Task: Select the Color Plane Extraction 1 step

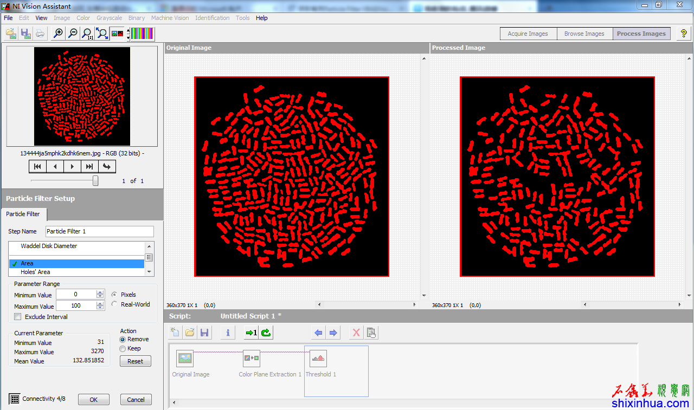Action: (x=251, y=359)
